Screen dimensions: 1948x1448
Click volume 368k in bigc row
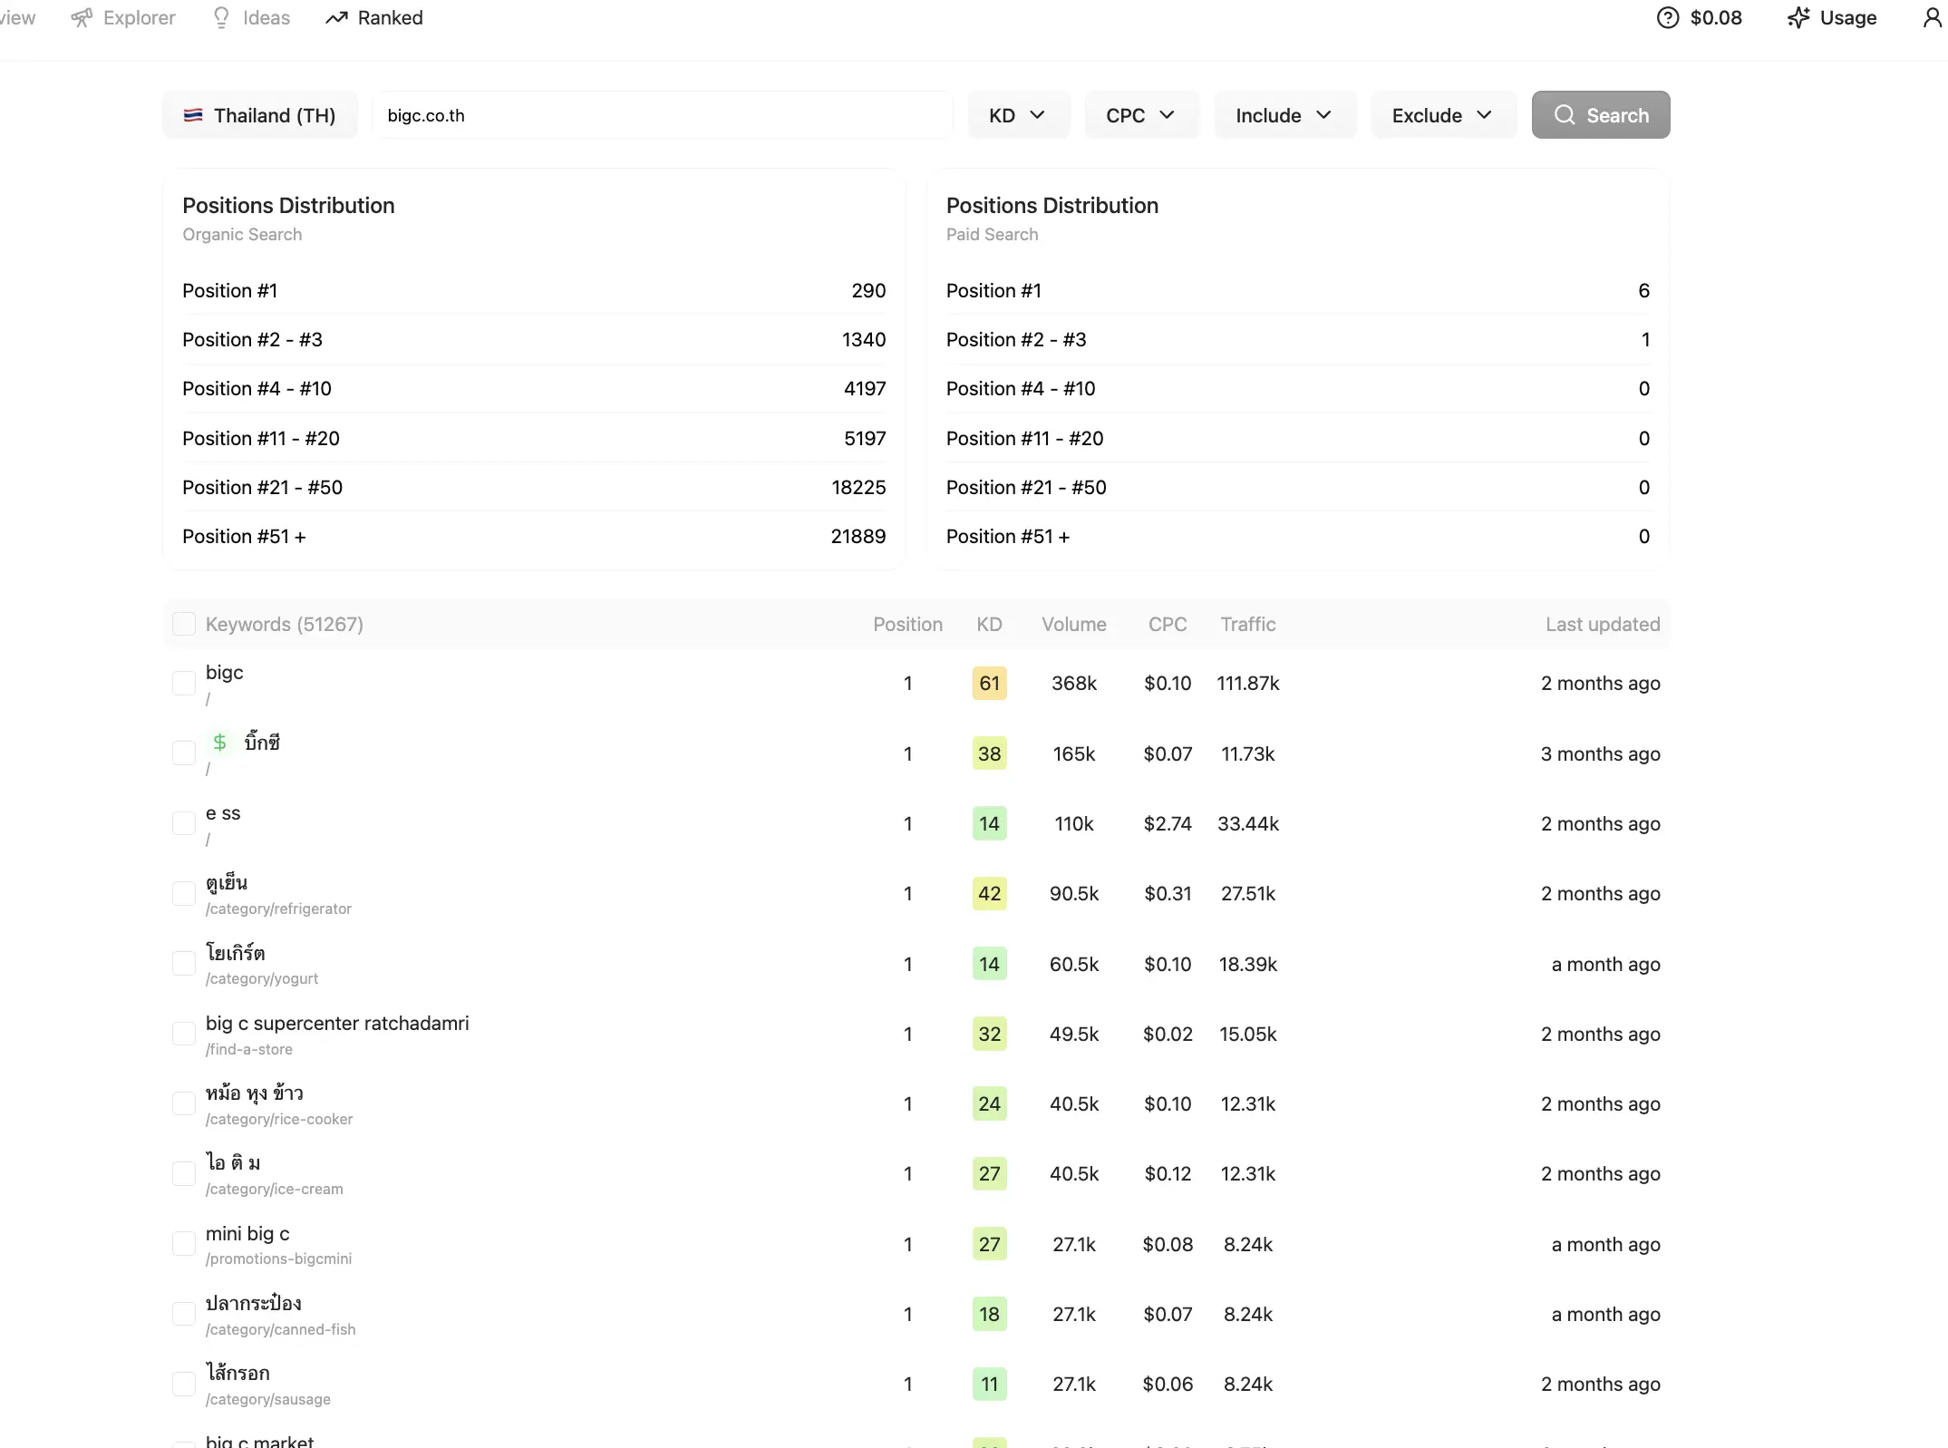[x=1073, y=683]
